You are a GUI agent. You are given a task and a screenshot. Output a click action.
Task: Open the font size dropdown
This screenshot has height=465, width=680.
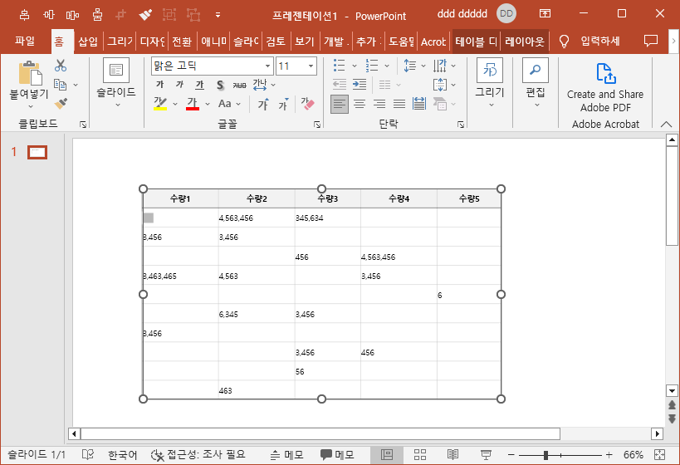[311, 66]
